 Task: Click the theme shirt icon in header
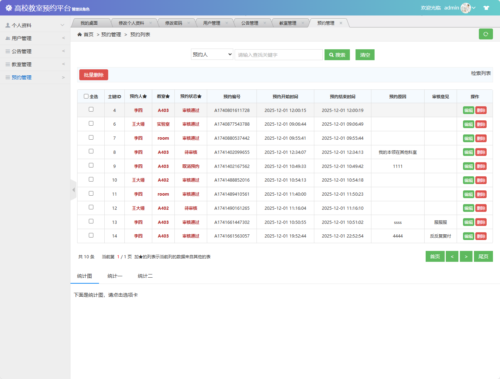coord(486,8)
